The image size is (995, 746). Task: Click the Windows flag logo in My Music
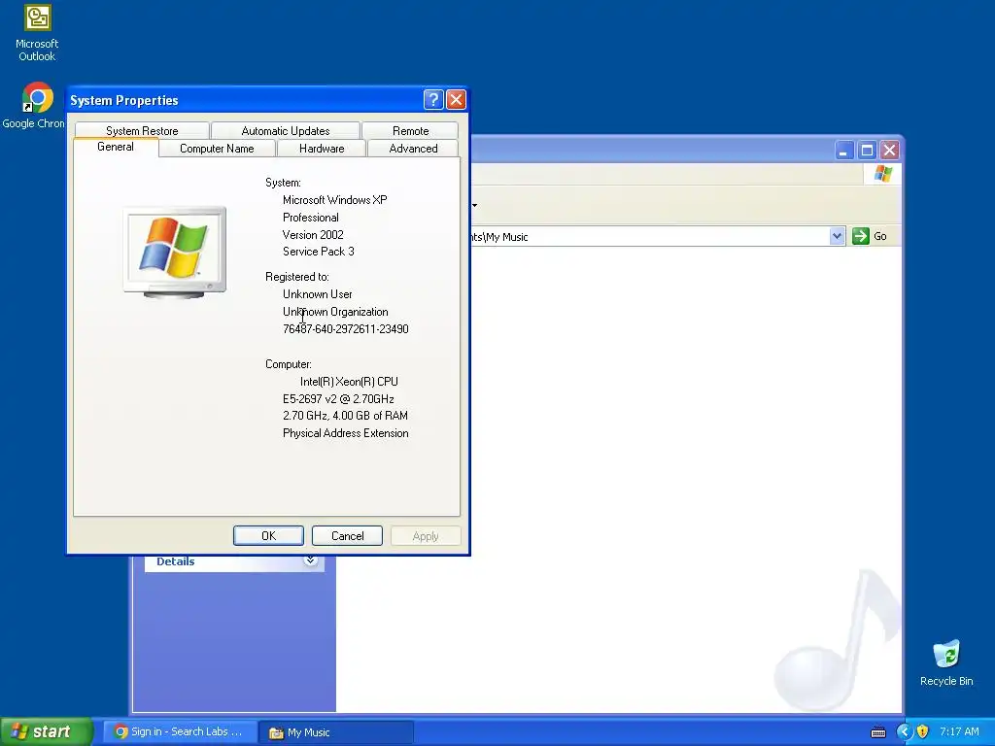tap(882, 174)
